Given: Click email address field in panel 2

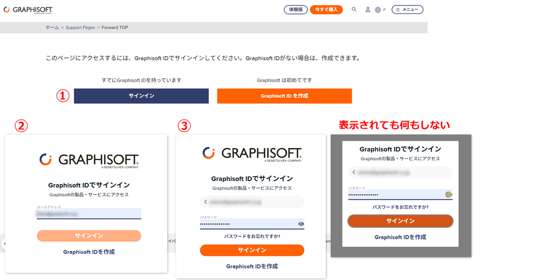Looking at the screenshot, I should (89, 213).
